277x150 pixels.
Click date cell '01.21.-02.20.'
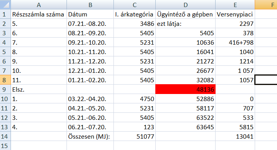click(90, 80)
